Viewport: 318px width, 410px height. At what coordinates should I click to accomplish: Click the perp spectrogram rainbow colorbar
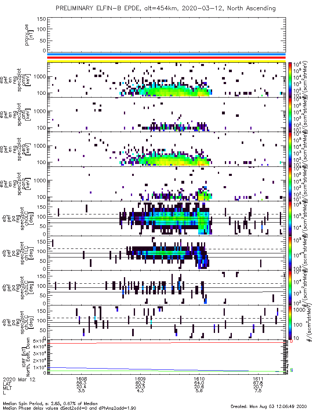(x=290, y=149)
